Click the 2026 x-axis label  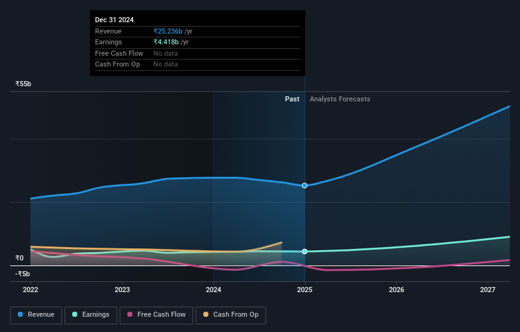(x=396, y=290)
